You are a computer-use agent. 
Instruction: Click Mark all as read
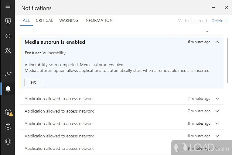[192, 21]
